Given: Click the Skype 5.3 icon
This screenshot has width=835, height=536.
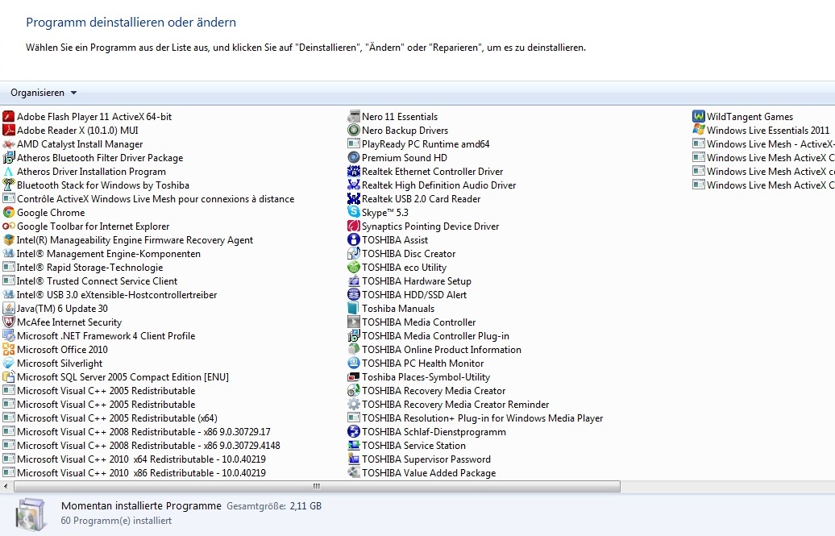Looking at the screenshot, I should [x=354, y=213].
